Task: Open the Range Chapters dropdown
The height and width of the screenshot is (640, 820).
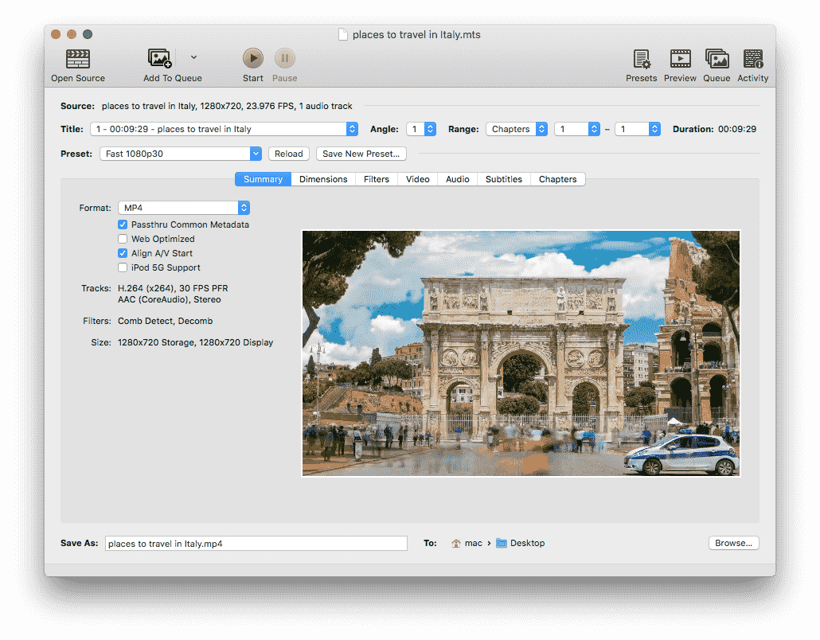Action: click(x=517, y=129)
